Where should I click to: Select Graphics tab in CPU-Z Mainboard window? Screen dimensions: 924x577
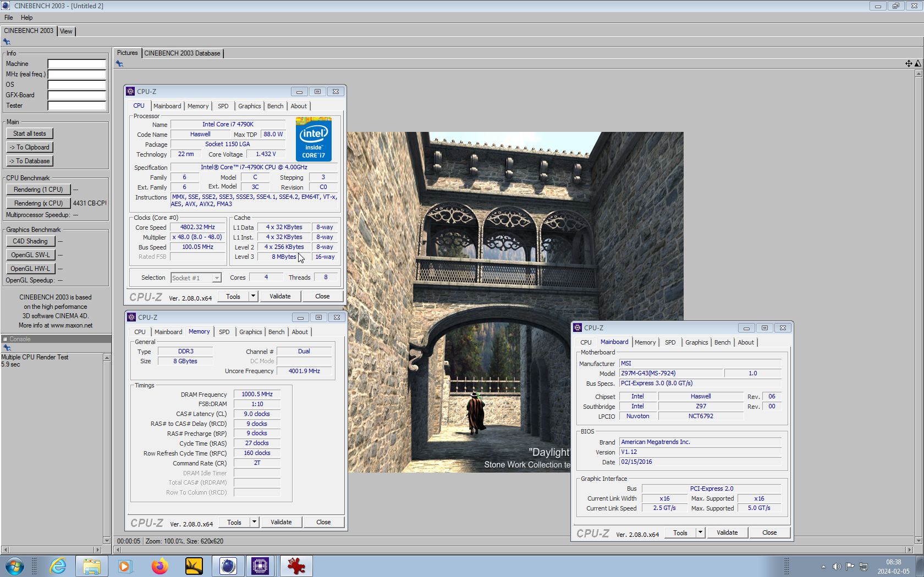click(x=696, y=342)
